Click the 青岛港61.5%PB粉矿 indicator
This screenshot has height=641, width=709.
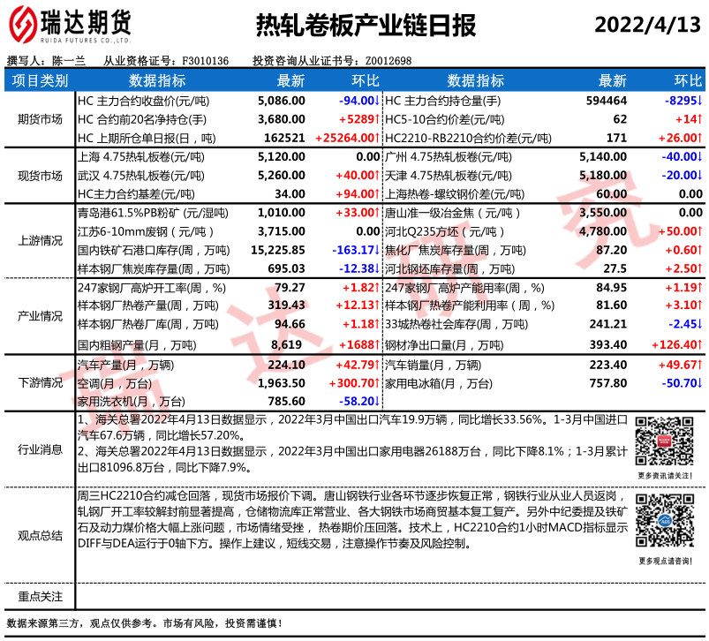pyautogui.click(x=146, y=213)
